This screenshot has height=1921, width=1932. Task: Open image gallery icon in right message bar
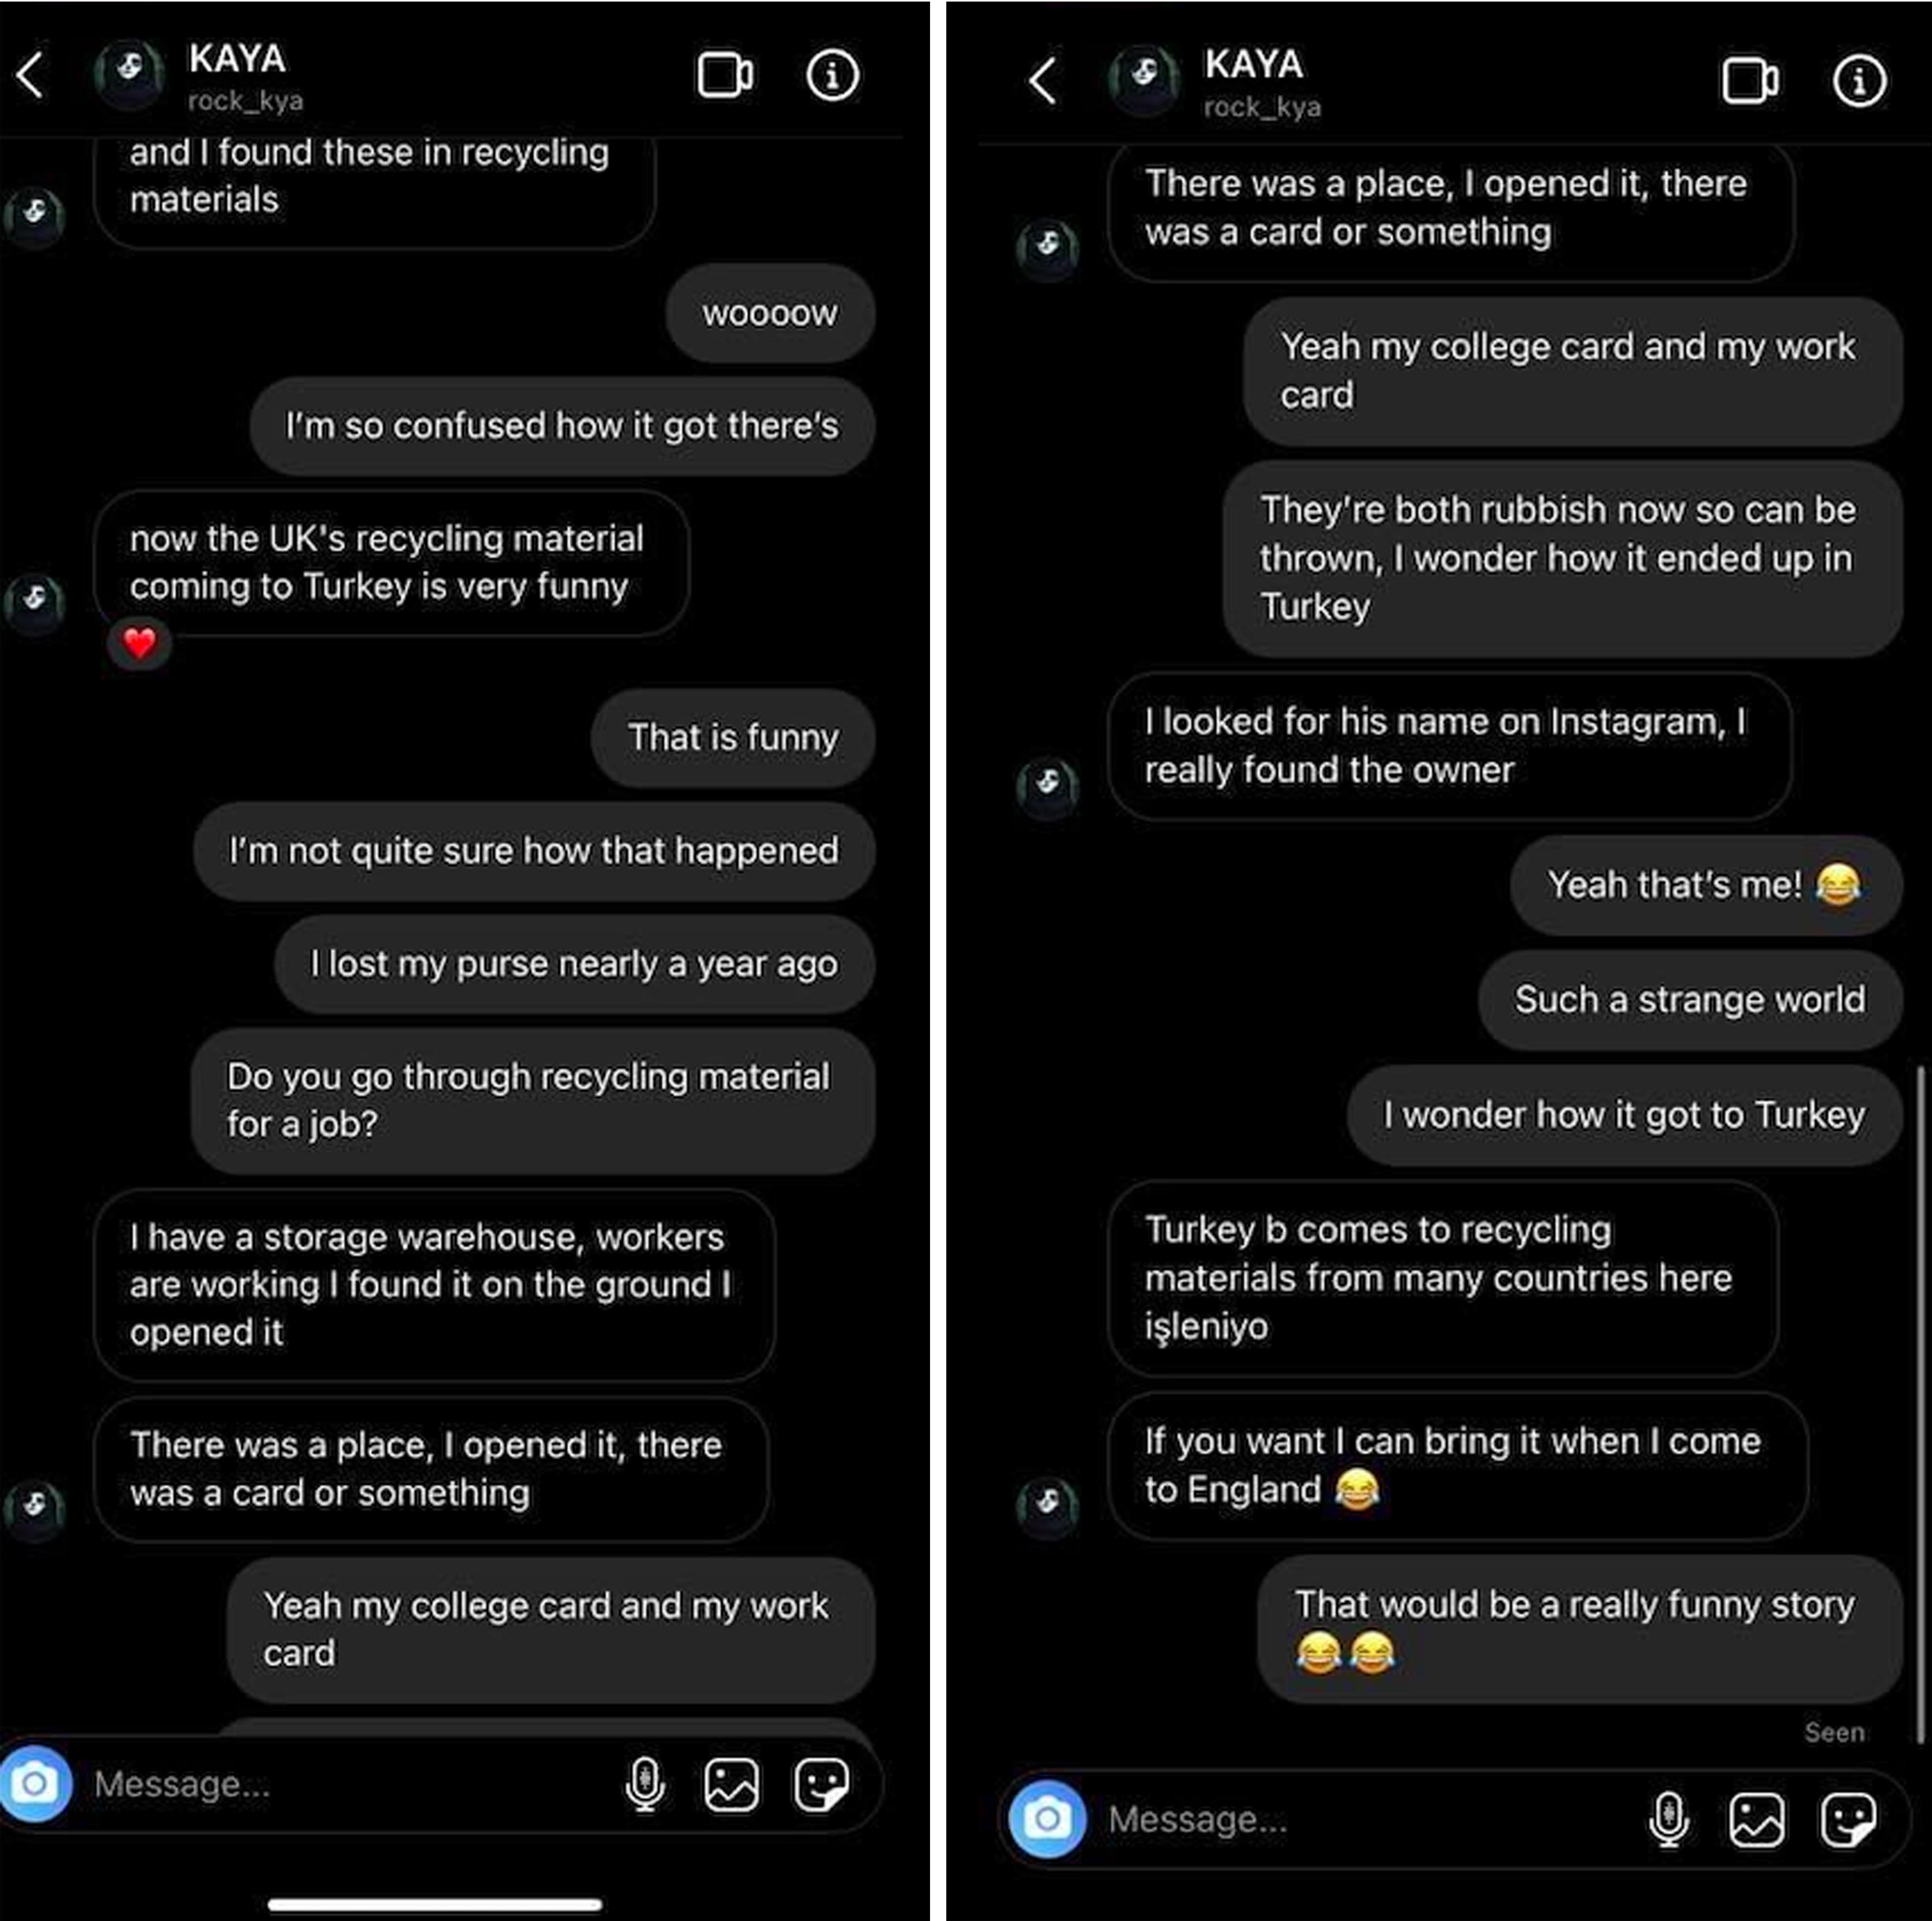tap(1757, 1818)
